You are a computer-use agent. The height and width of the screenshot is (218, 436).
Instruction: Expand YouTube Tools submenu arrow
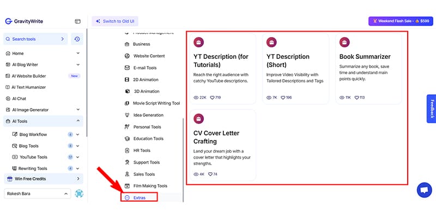pos(77,157)
